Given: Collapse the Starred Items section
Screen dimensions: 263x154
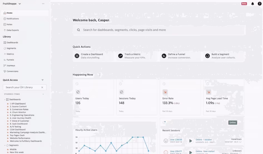Looking at the screenshot, I should point(43,94).
